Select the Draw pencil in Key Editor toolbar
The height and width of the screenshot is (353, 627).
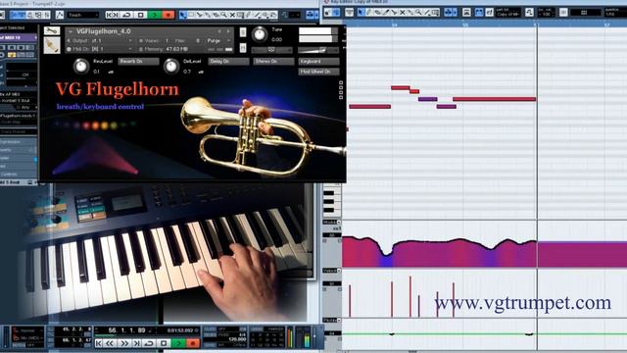368,13
